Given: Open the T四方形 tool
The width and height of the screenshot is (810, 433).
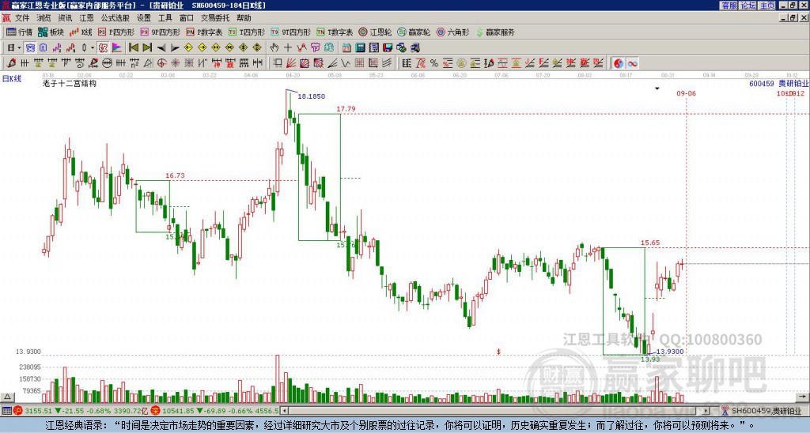Looking at the screenshot, I should coord(247,32).
